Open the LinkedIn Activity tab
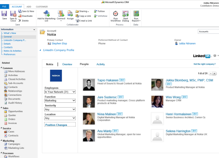Screen dimensions: 219x158 coord(101,64)
